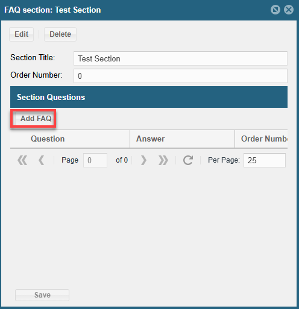Image resolution: width=299 pixels, height=309 pixels.
Task: Click the Section Questions panel header
Action: click(x=149, y=97)
